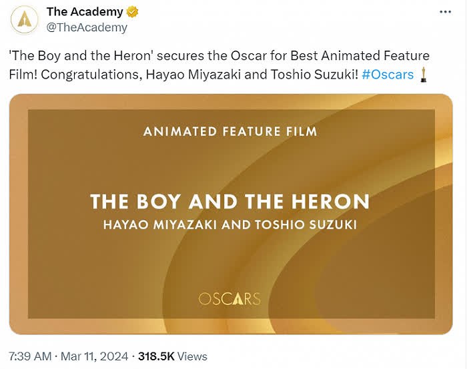Click the OSCARS logo in the image
This screenshot has width=467, height=369.
tap(229, 299)
